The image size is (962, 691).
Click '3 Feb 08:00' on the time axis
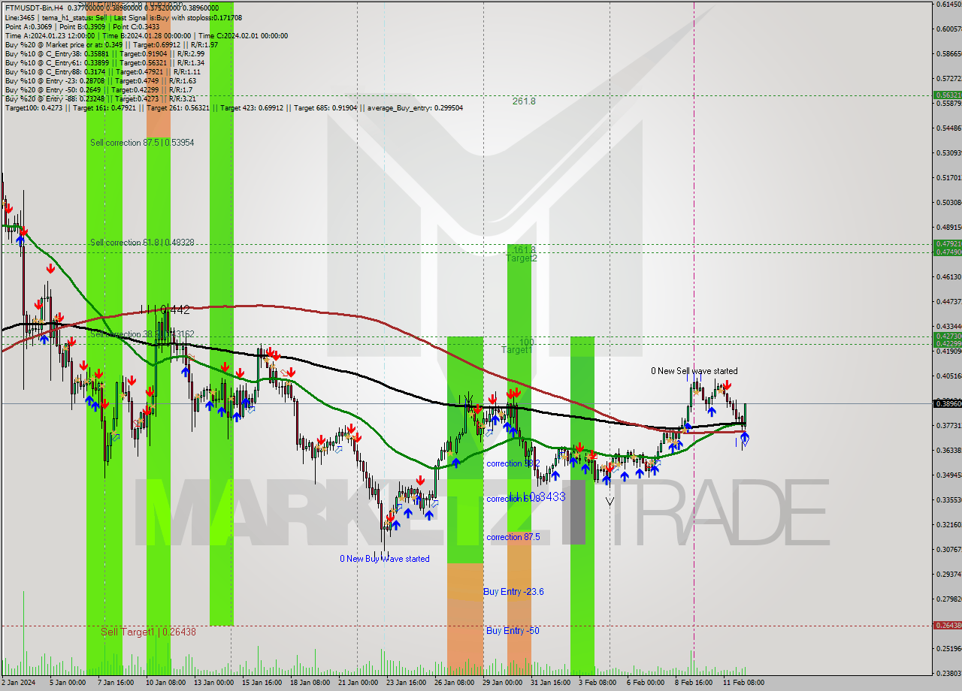click(x=597, y=683)
